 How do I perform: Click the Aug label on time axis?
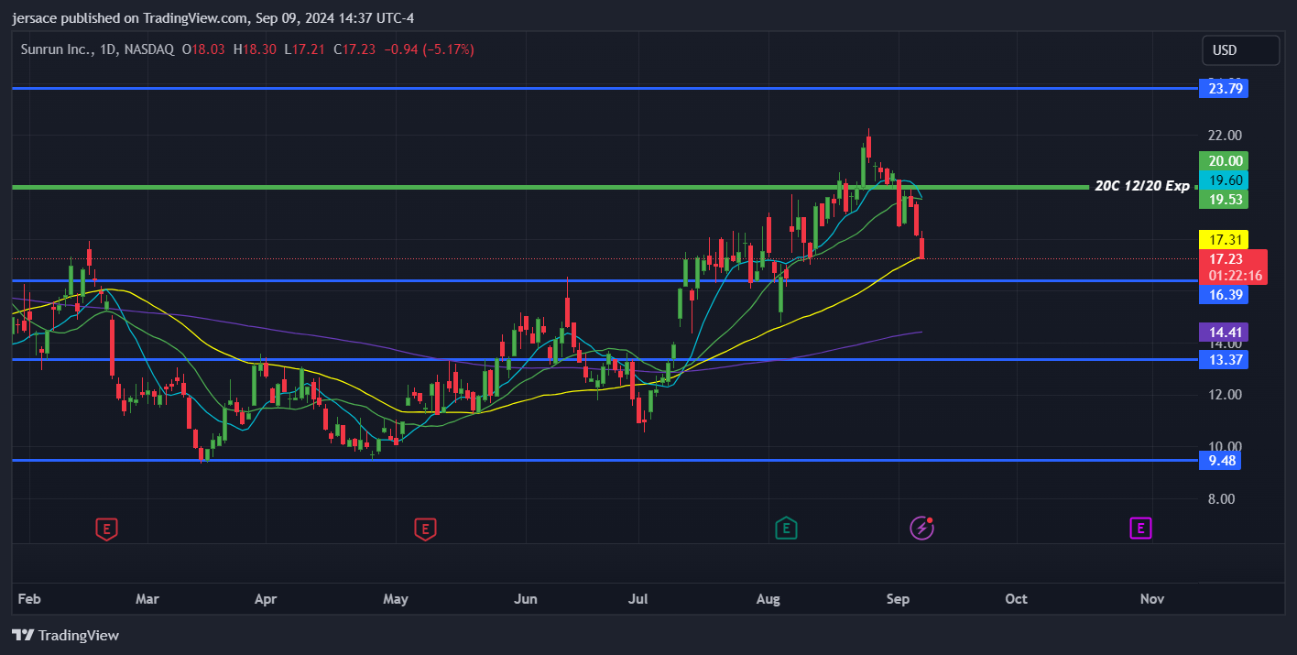(768, 599)
